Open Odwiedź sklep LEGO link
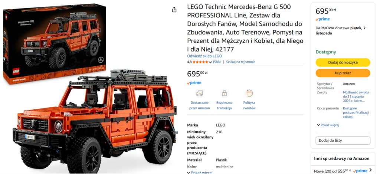 tap(204, 56)
